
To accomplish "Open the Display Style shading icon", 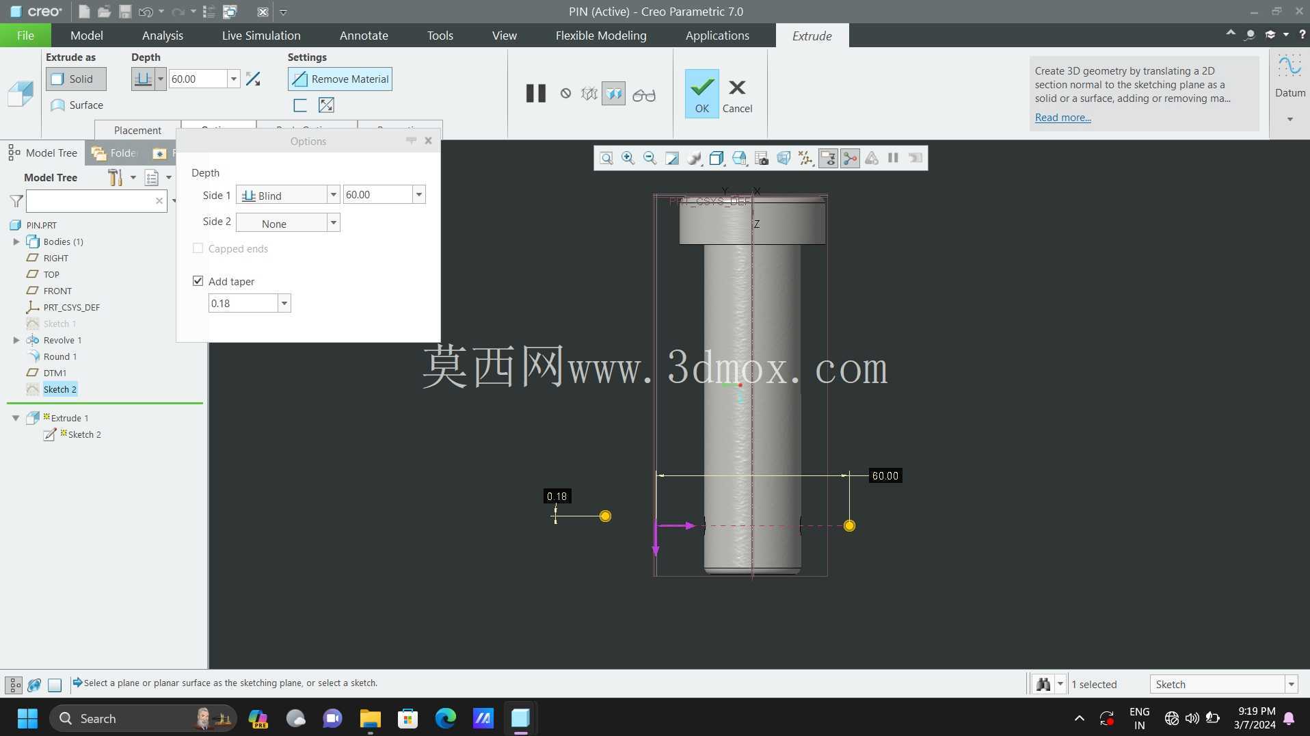I will coord(694,159).
